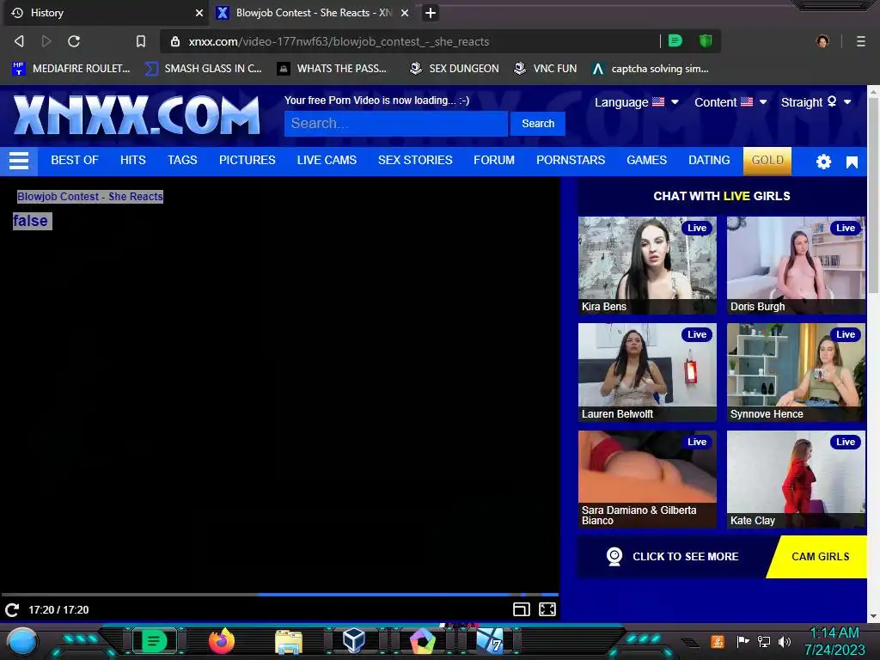Image resolution: width=880 pixels, height=660 pixels.
Task: Click in the site Search input field
Action: point(395,124)
